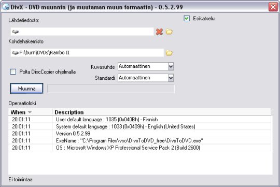
Task: Select log row 'Version 0.5.2.99'
Action: 139,134
